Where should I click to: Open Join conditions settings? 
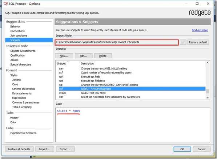pyautogui.click(x=19, y=35)
